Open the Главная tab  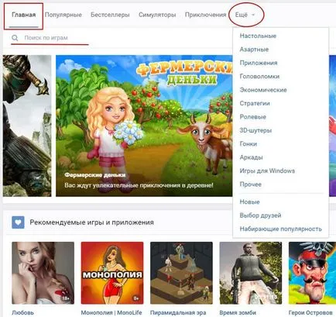pos(24,15)
